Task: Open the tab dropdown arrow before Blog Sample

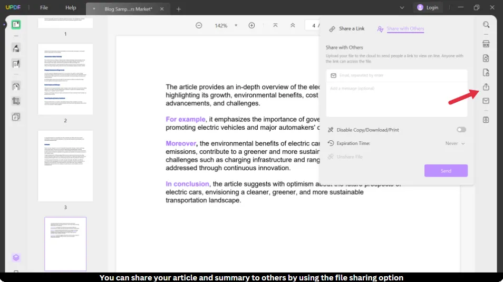Action: pyautogui.click(x=94, y=9)
